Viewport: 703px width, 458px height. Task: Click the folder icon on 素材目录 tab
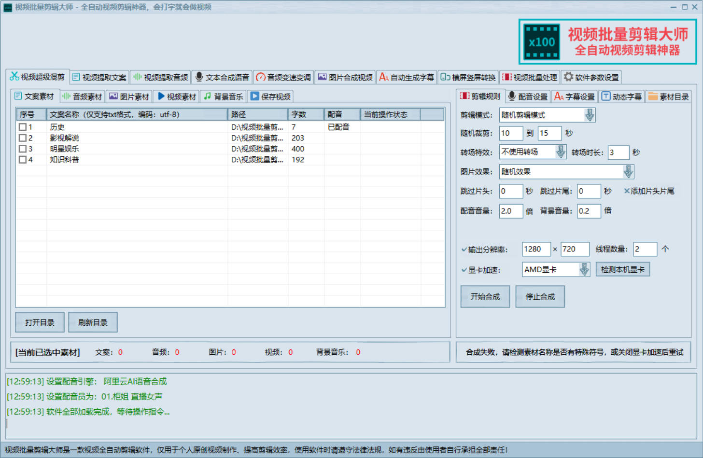[653, 96]
